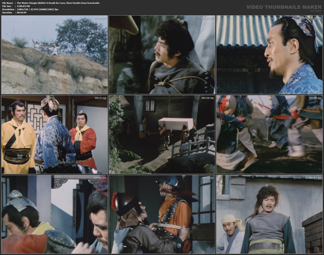Image resolution: width=324 pixels, height=255 pixels.
Task: Select the file name text ending in Greed.mkv
Action: [x=58, y=3]
